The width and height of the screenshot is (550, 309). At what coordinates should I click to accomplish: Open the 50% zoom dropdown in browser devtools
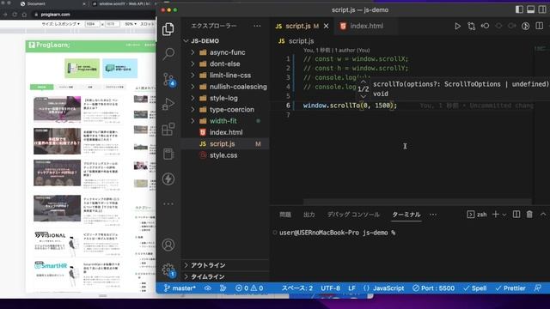click(131, 24)
